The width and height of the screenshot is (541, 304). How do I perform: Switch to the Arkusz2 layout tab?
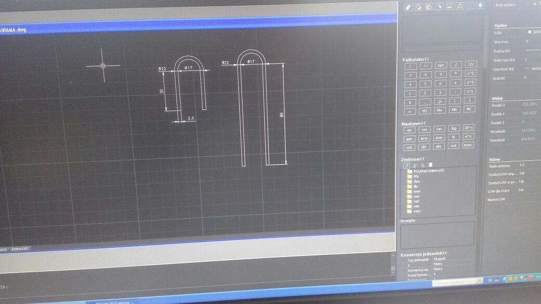[x=19, y=249]
